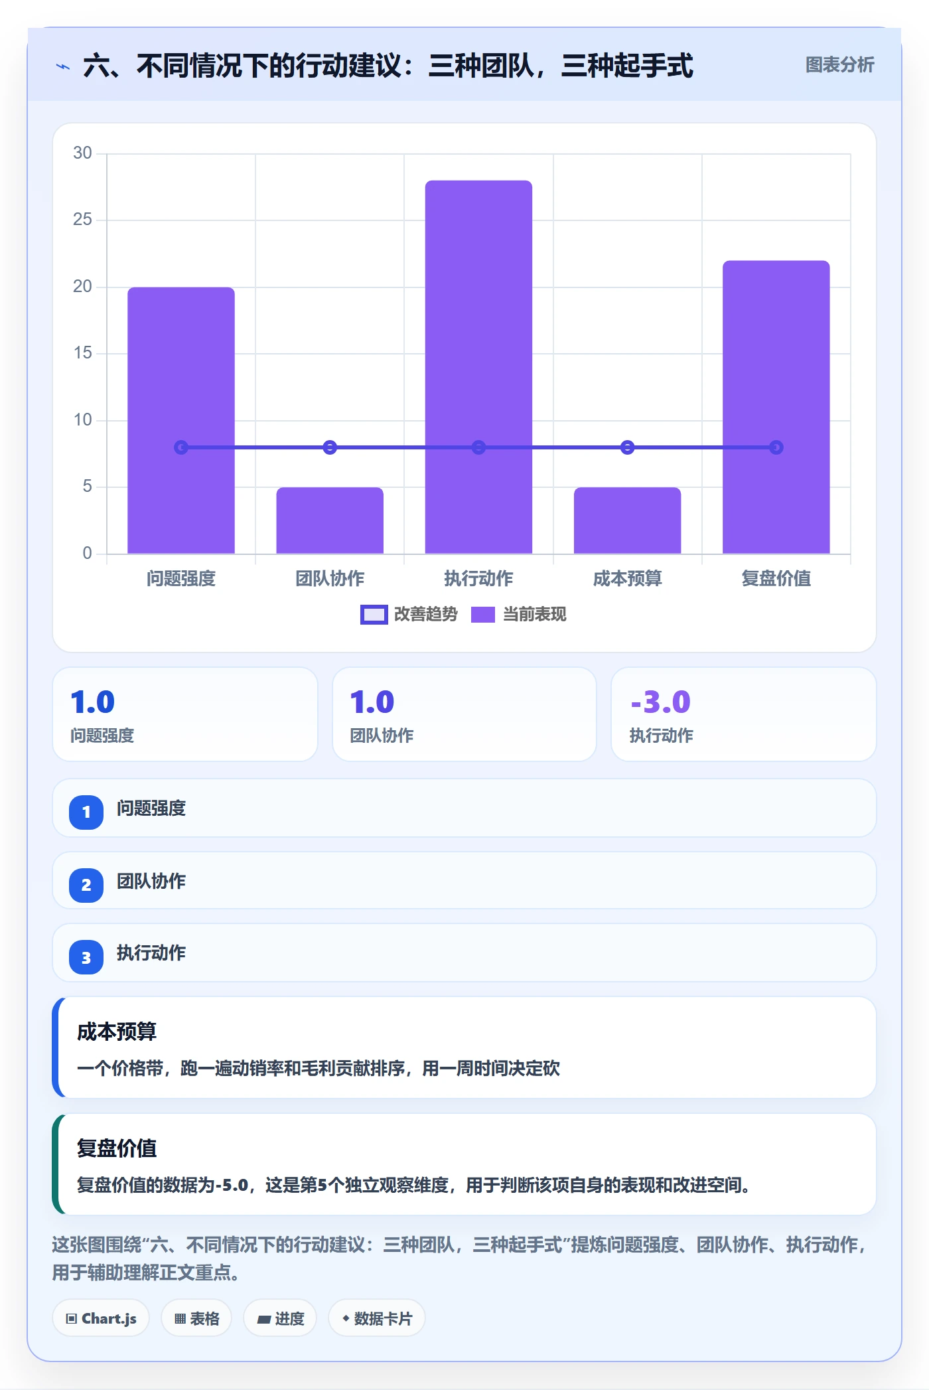Viewport: 929px width, 1390px height.
Task: Toggle the 改善趋势 legend swatch
Action: coord(374,615)
